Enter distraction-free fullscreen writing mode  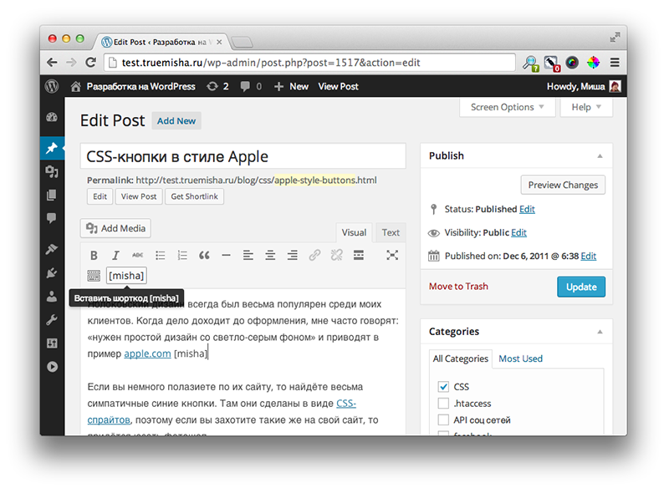(391, 256)
